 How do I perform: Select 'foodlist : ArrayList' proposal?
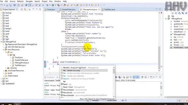click(x=80, y=68)
